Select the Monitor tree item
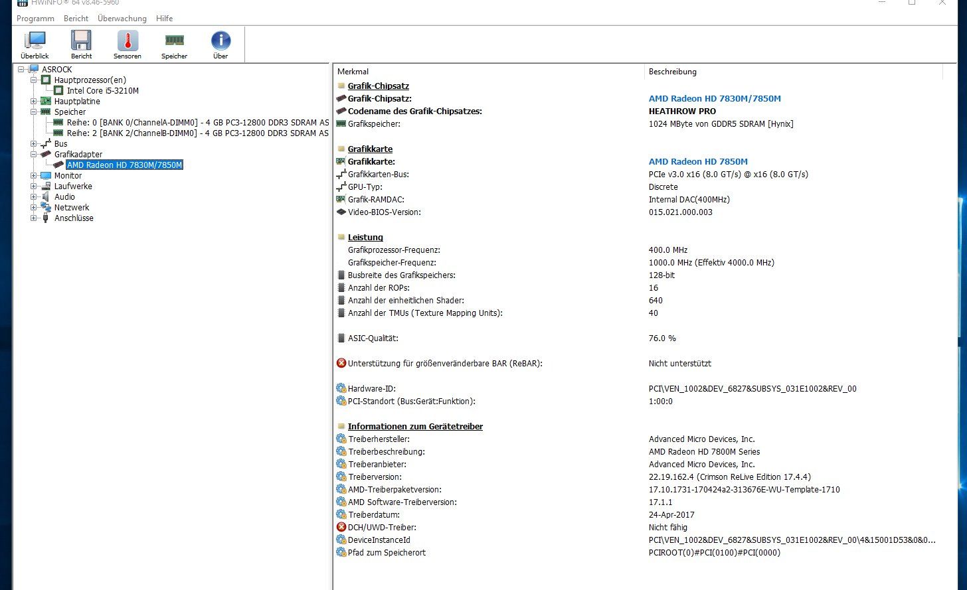The height and width of the screenshot is (590, 967). [68, 175]
